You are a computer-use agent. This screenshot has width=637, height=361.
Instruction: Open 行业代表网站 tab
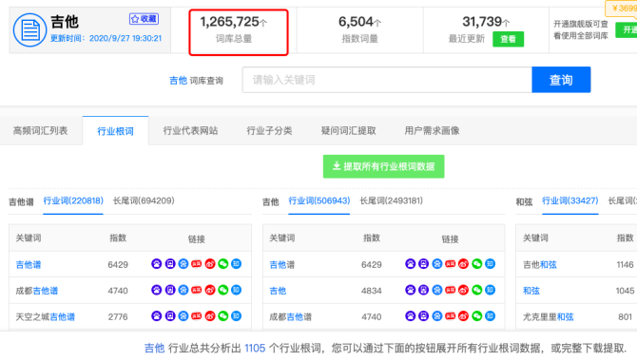(x=190, y=131)
